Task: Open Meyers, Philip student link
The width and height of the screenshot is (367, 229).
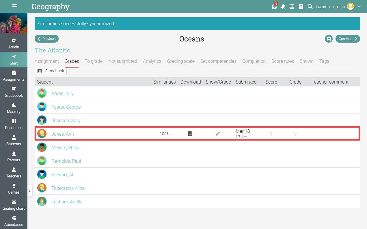Action: [x=65, y=147]
